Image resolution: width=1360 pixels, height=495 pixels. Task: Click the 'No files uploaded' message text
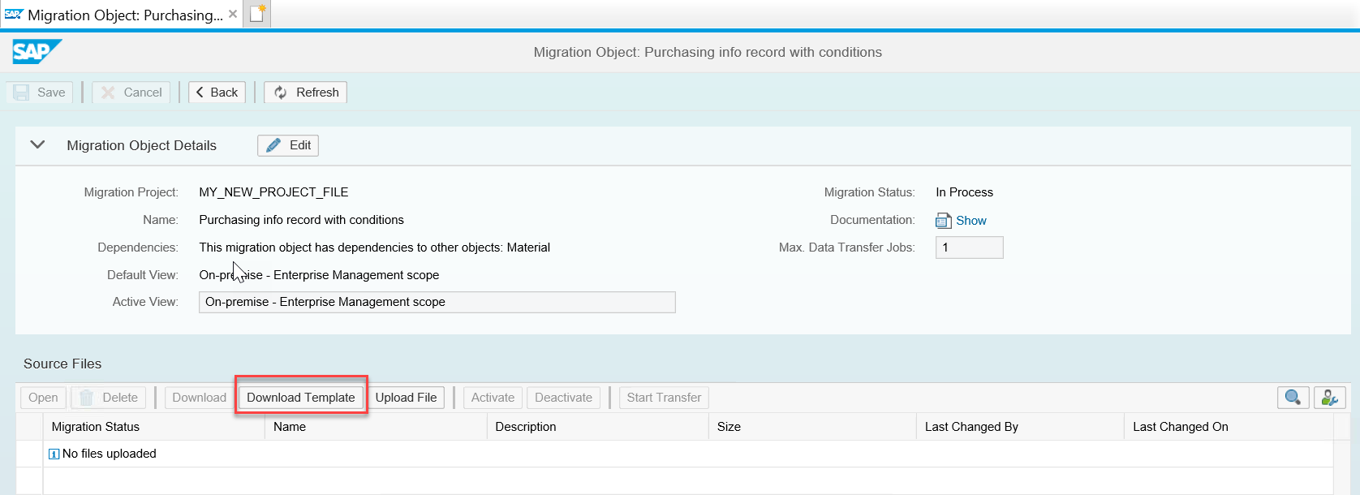110,454
